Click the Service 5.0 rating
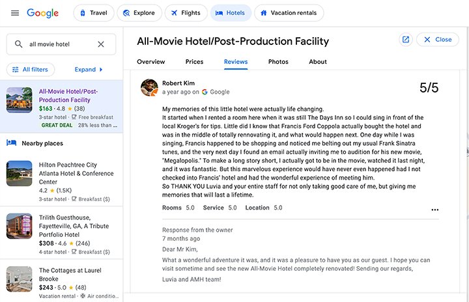Viewport: 469px width, 302px height. [x=220, y=208]
